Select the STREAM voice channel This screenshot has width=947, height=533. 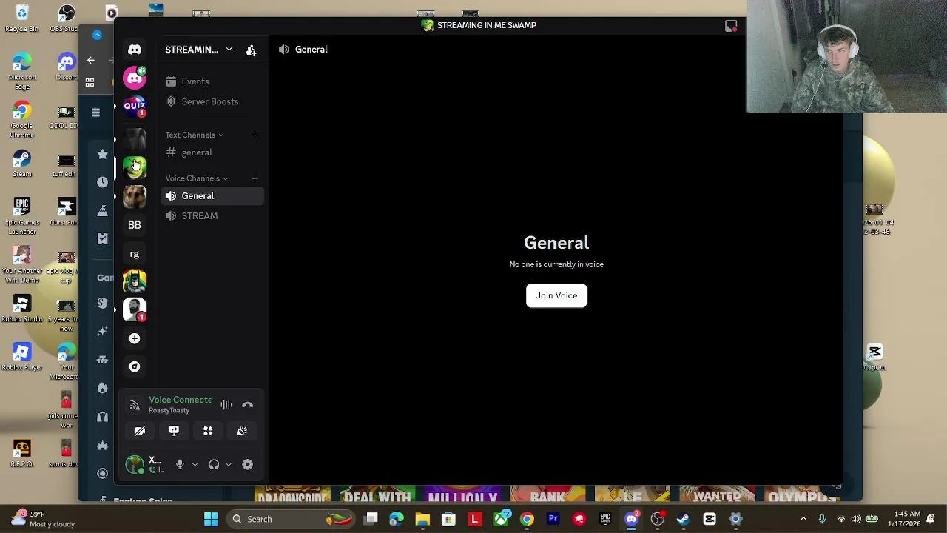click(212, 216)
